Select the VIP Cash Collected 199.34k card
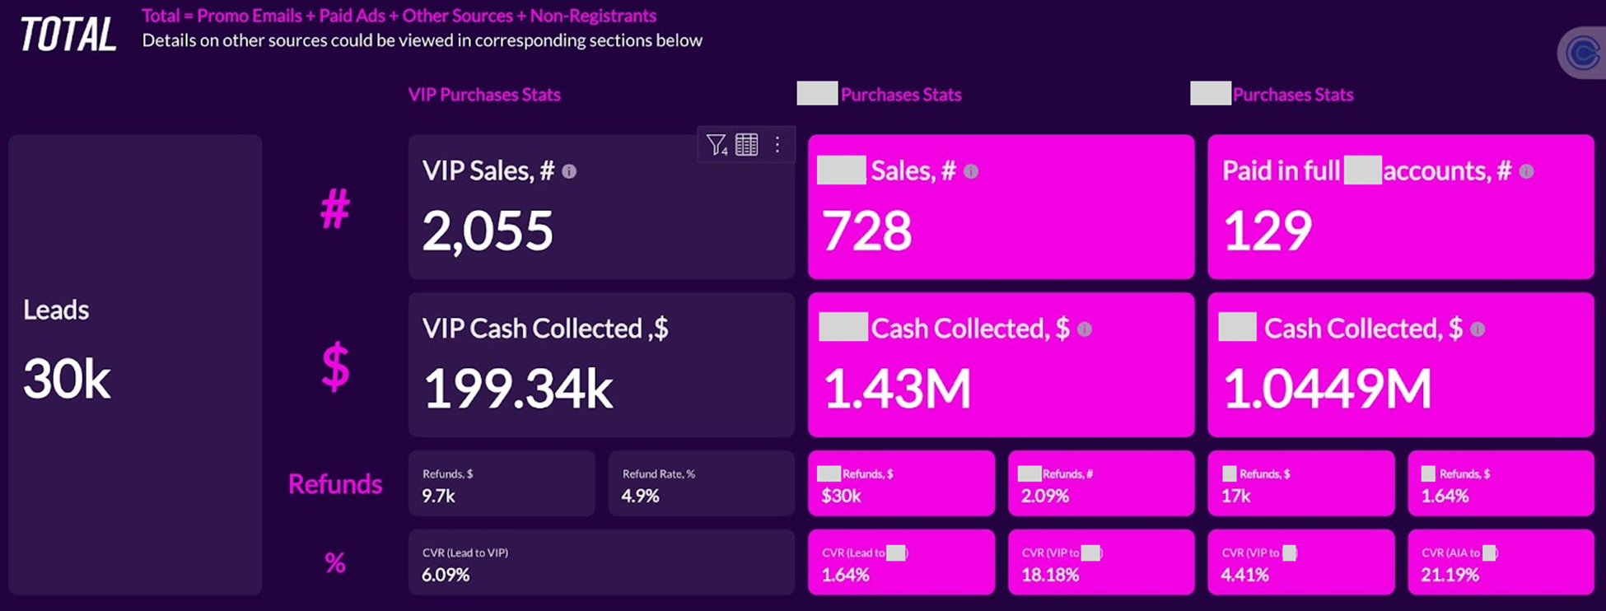 pyautogui.click(x=601, y=364)
